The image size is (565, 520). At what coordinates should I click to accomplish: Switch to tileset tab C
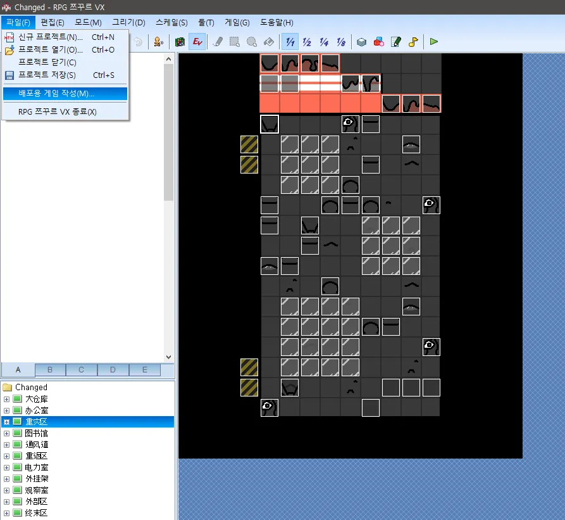coord(82,370)
